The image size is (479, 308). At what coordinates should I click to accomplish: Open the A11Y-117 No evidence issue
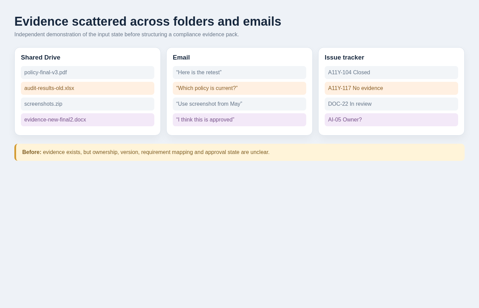[x=391, y=88]
